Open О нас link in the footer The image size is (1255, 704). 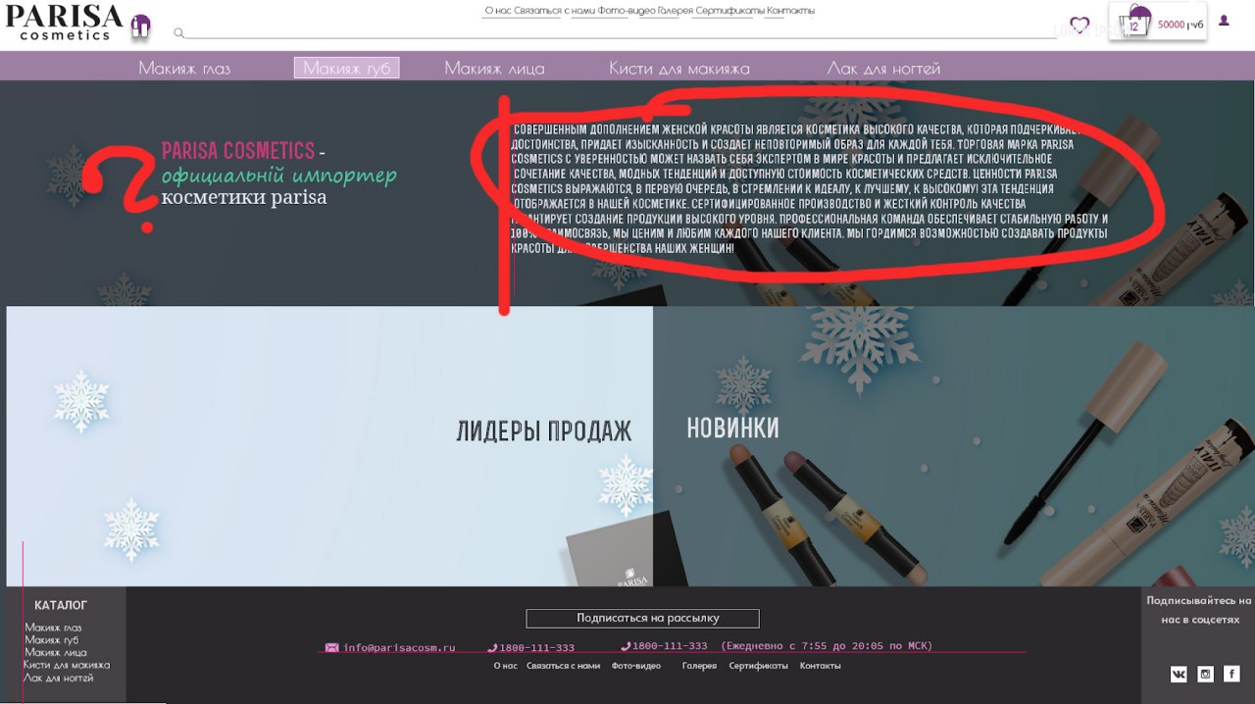click(x=505, y=666)
